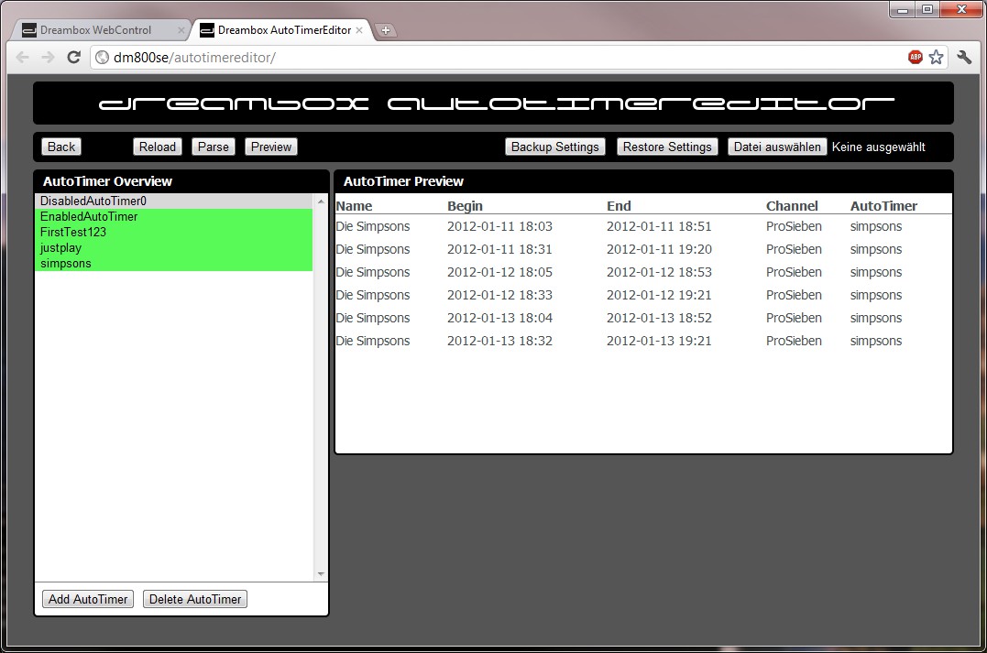Click end time 2012-01-11 19:20

[x=659, y=249]
